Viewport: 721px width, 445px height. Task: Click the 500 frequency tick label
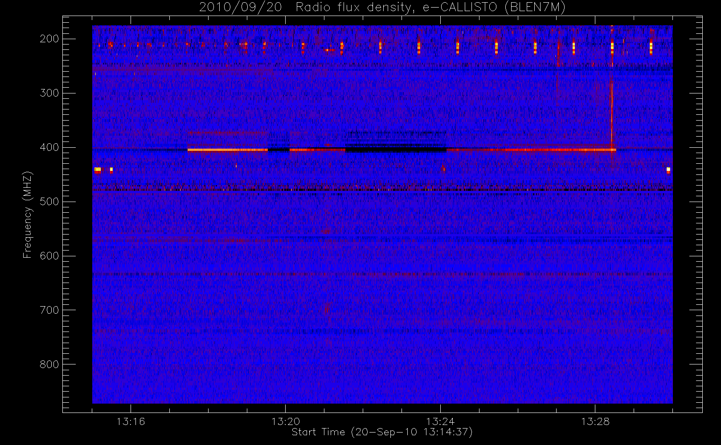click(x=49, y=202)
